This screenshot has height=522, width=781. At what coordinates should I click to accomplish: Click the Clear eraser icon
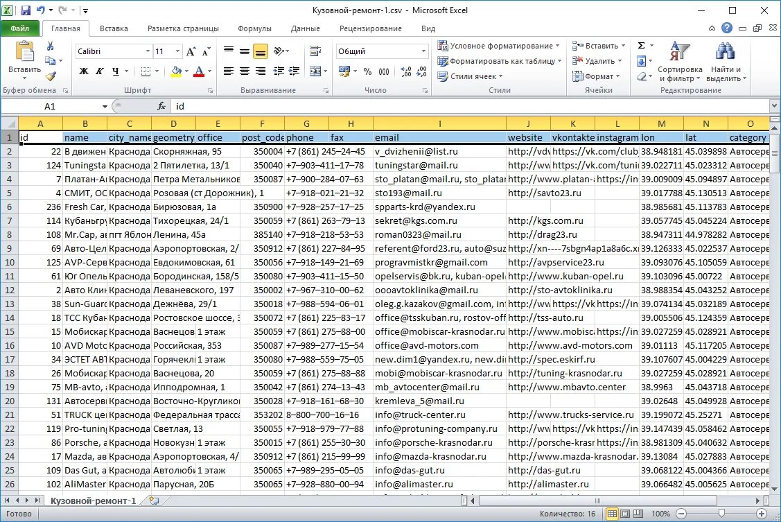click(x=642, y=76)
